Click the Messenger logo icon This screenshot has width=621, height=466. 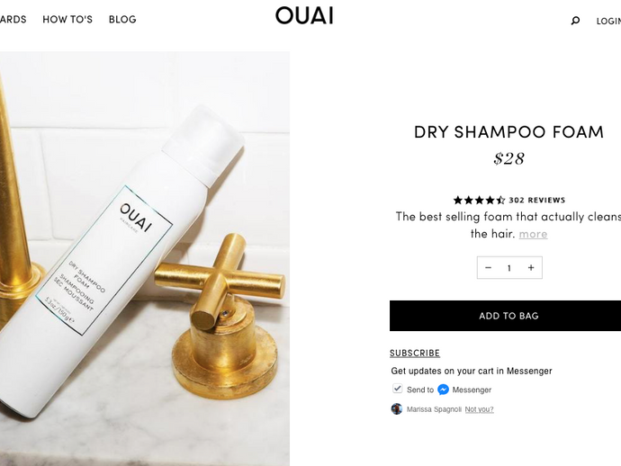[443, 390]
